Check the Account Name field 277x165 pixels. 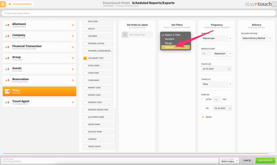85,132
